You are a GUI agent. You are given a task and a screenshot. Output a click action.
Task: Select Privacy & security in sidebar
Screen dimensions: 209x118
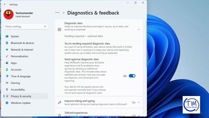tap(26, 96)
